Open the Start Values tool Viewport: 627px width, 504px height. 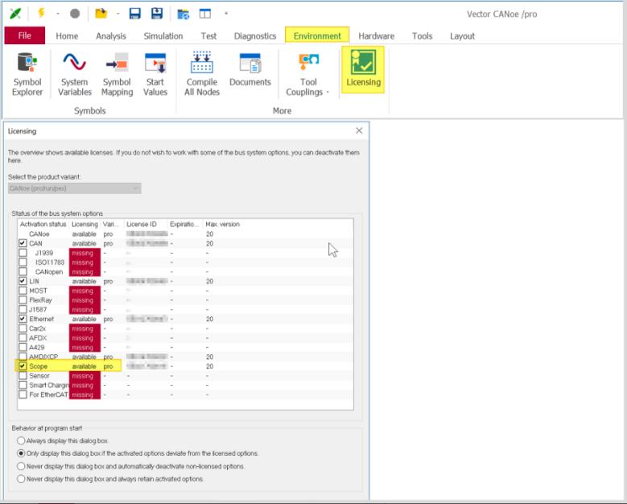pos(155,74)
